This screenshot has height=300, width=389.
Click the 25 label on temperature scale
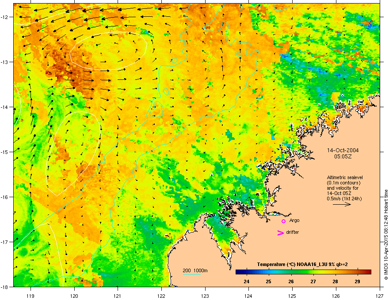[x=268, y=281]
